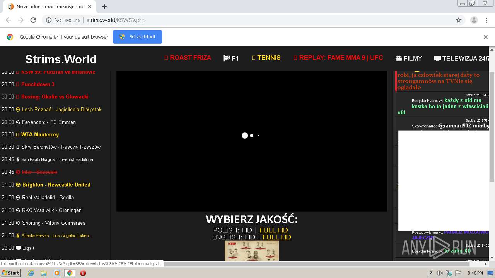Viewport: 495px width, 278px height.
Task: Open Skra Bełchatów - Resovia Rzeszów stream
Action: (x=61, y=147)
